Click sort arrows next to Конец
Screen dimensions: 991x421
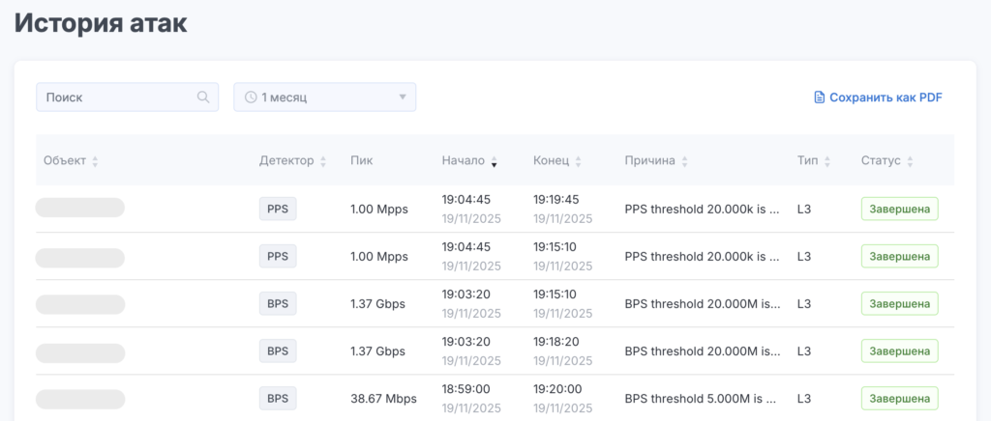[x=579, y=161]
